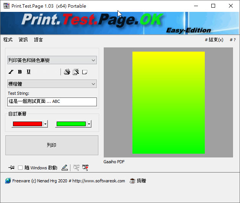Click the 捐贈 donate link

pyautogui.click(x=141, y=181)
